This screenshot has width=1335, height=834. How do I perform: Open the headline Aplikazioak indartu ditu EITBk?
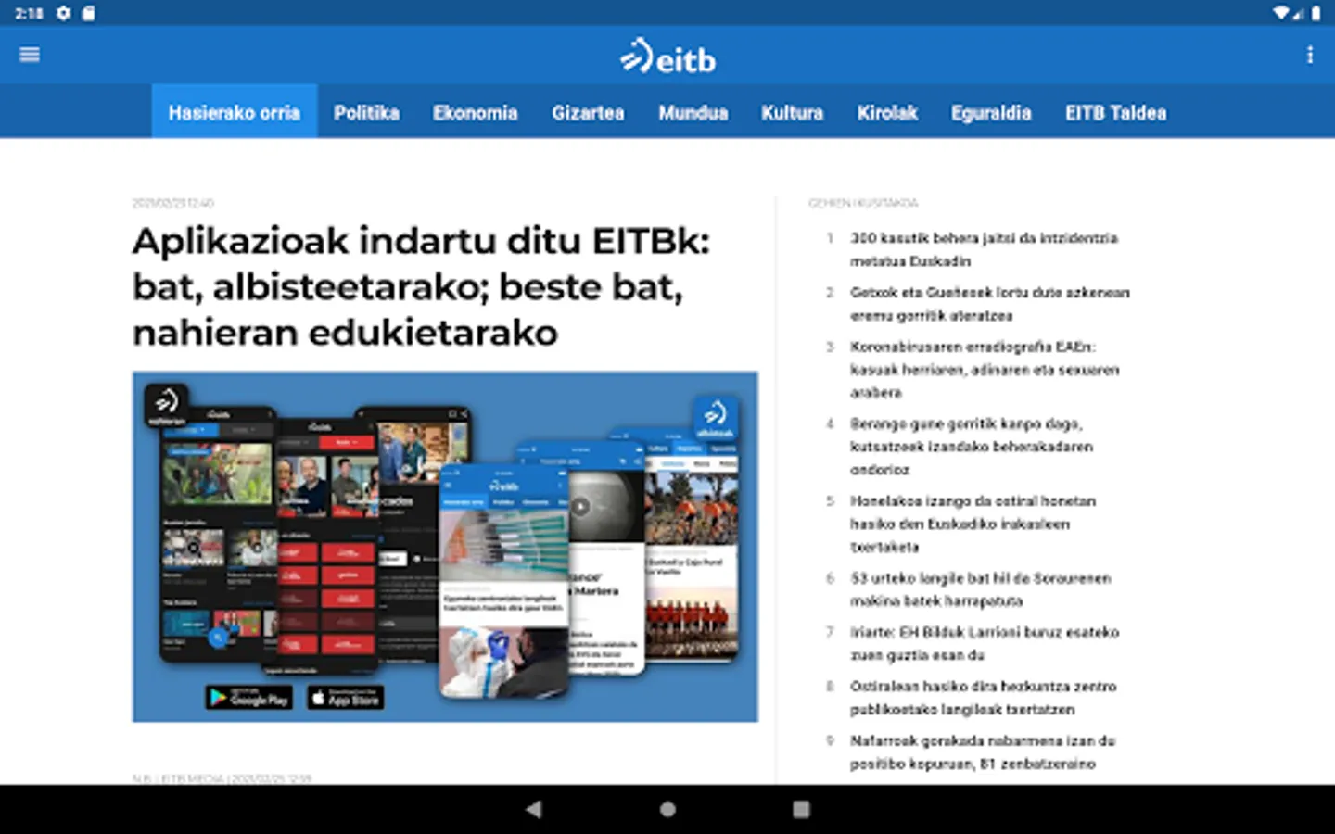(x=421, y=286)
